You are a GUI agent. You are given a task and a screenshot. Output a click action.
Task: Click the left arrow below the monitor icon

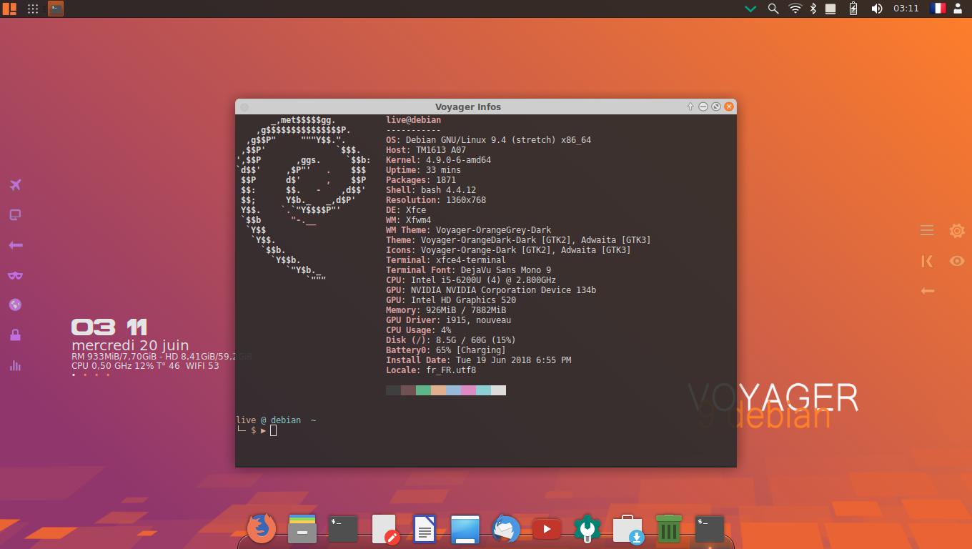15,245
